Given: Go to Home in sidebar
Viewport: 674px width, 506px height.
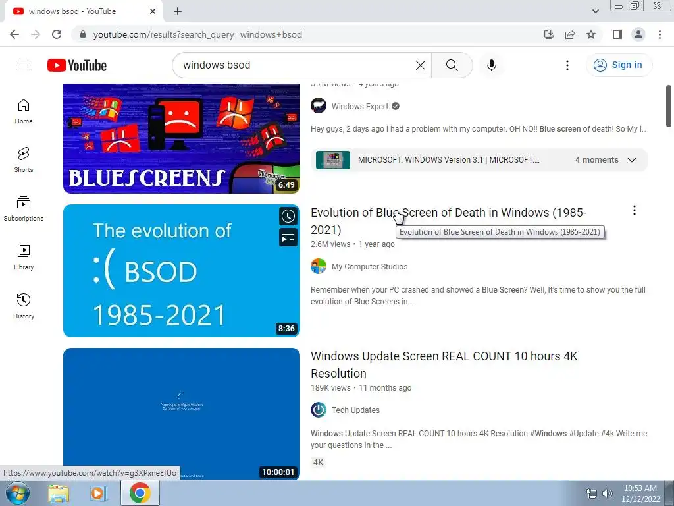Looking at the screenshot, I should (x=24, y=111).
